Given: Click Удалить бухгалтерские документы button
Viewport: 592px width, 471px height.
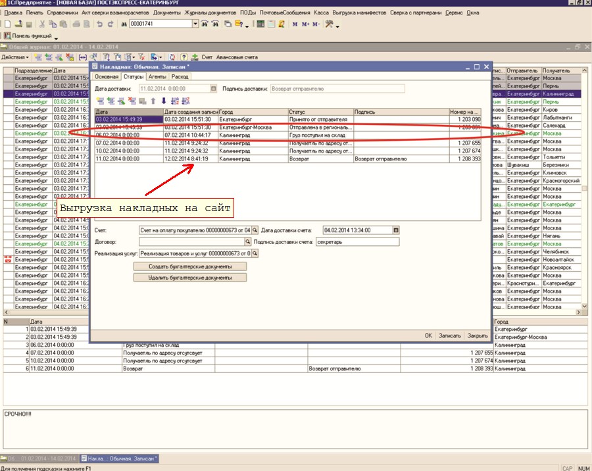Looking at the screenshot, I should coord(190,278).
